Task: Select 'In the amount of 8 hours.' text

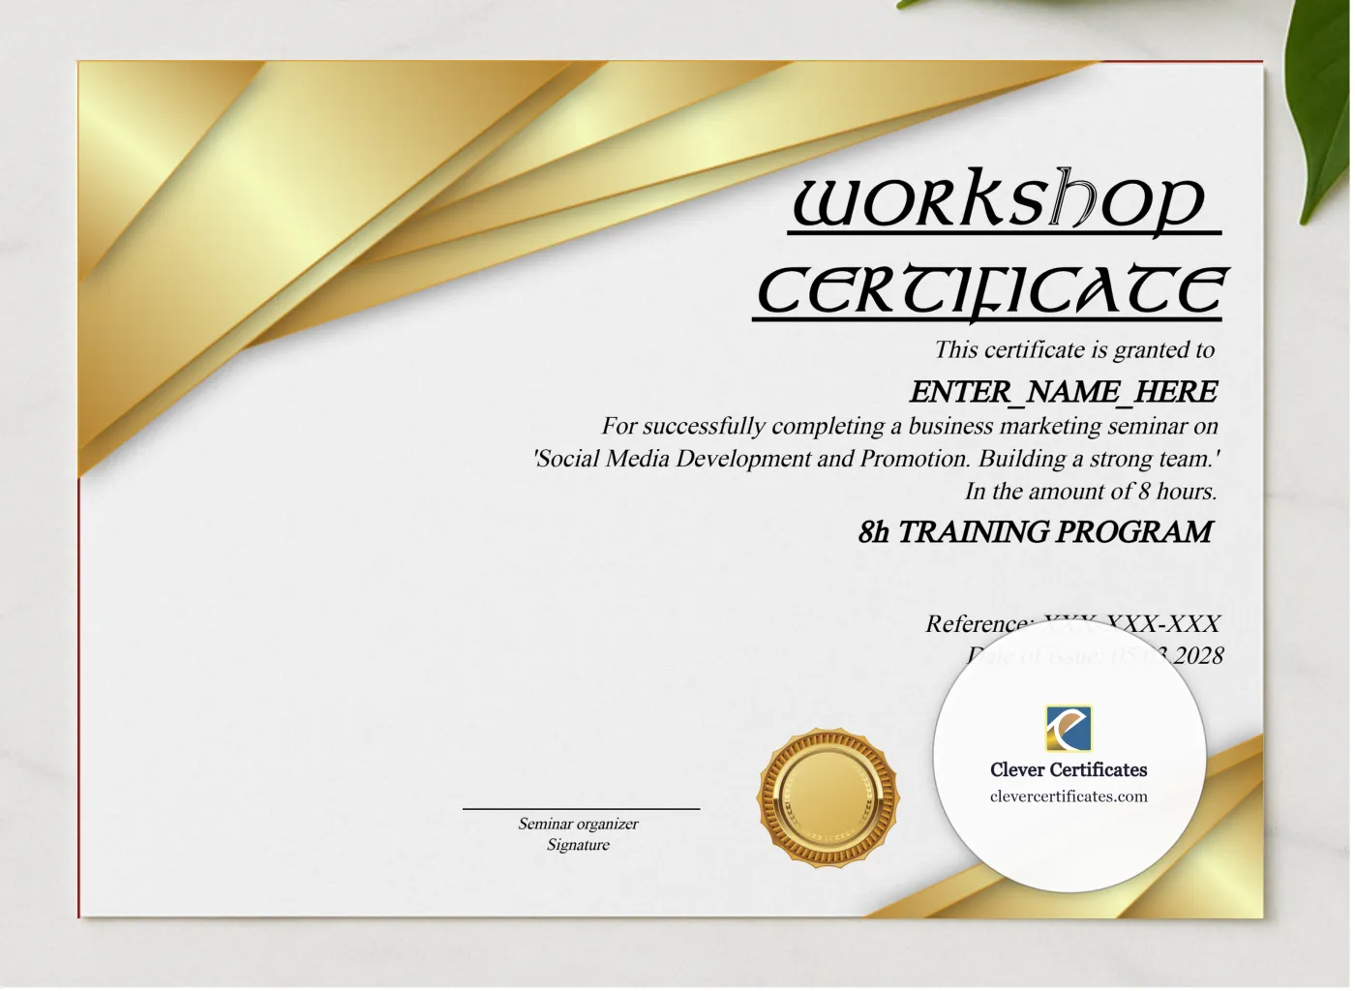Action: click(1091, 492)
